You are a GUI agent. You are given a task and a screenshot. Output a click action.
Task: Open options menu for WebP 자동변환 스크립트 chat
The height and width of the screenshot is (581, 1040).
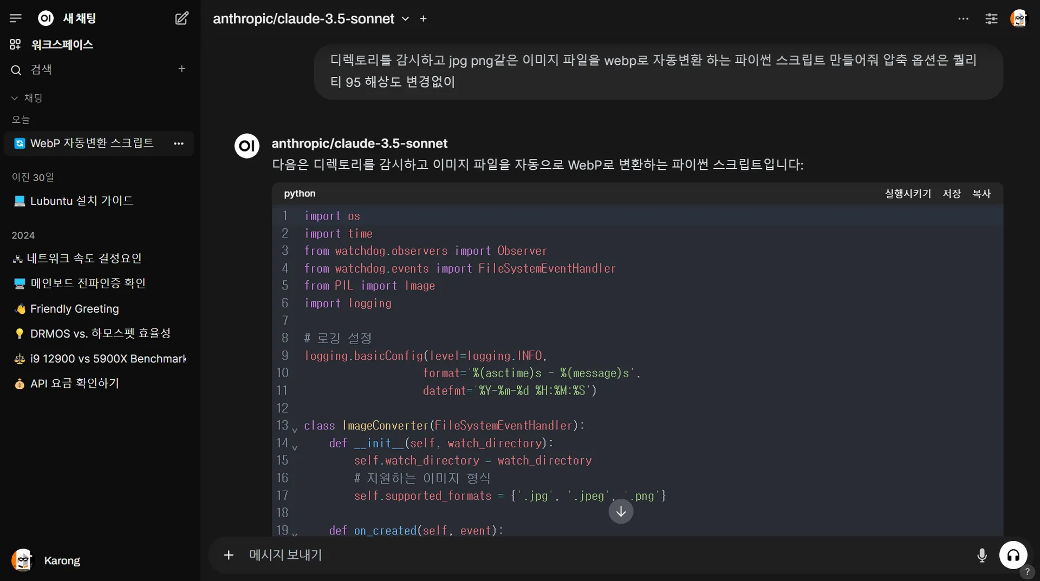point(179,143)
